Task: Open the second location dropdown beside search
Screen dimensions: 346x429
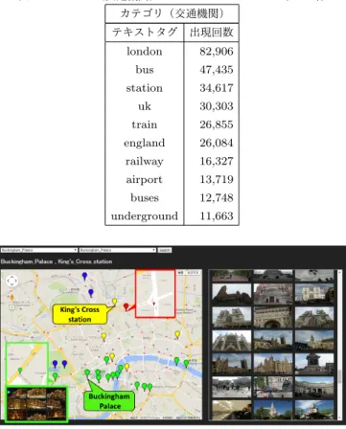Action: pyautogui.click(x=118, y=250)
